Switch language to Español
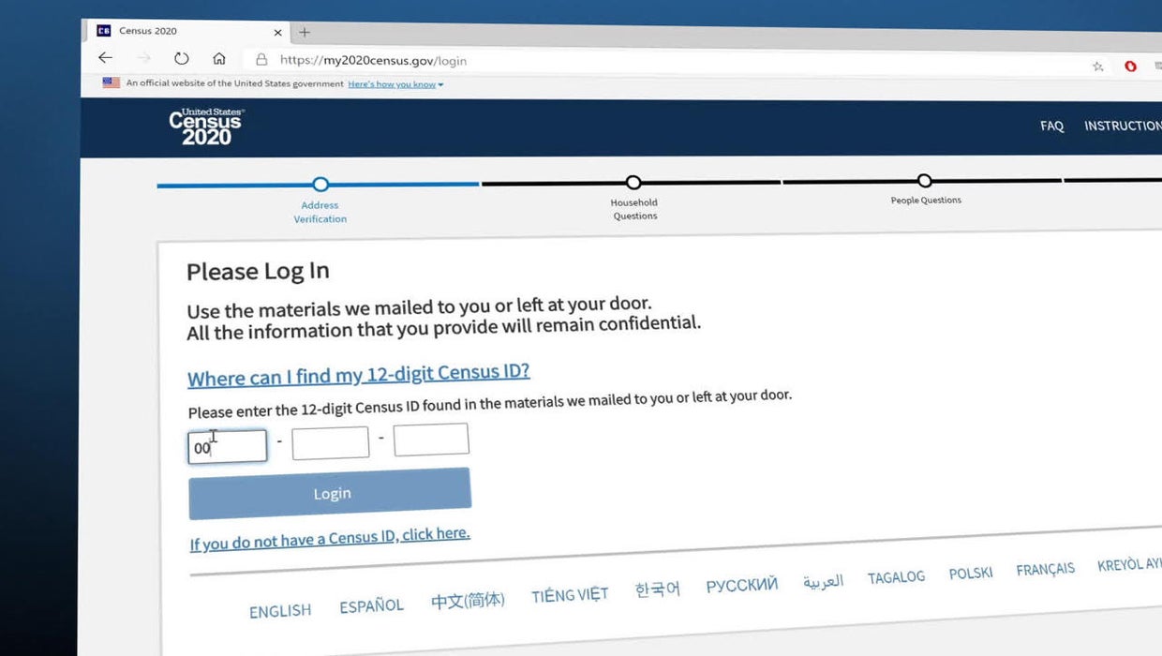 pos(371,606)
